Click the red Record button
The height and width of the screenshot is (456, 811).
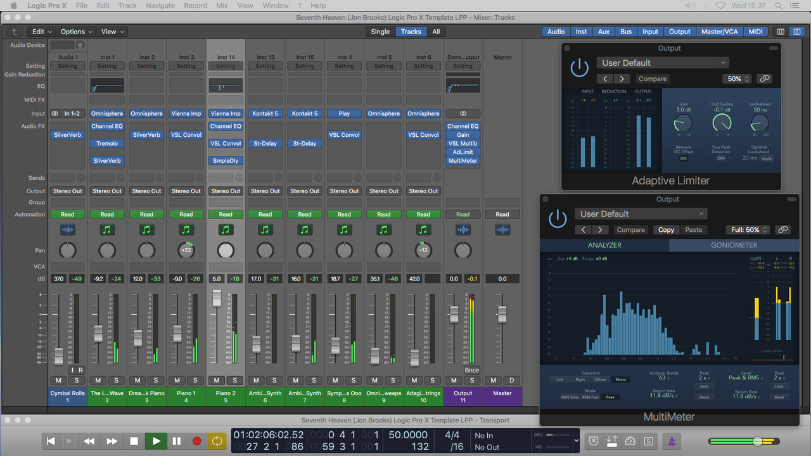[x=197, y=441]
